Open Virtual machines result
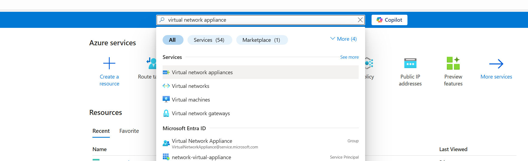The height and width of the screenshot is (161, 528). (260, 100)
